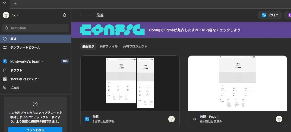Select 最近 in the sidebar

36,39
